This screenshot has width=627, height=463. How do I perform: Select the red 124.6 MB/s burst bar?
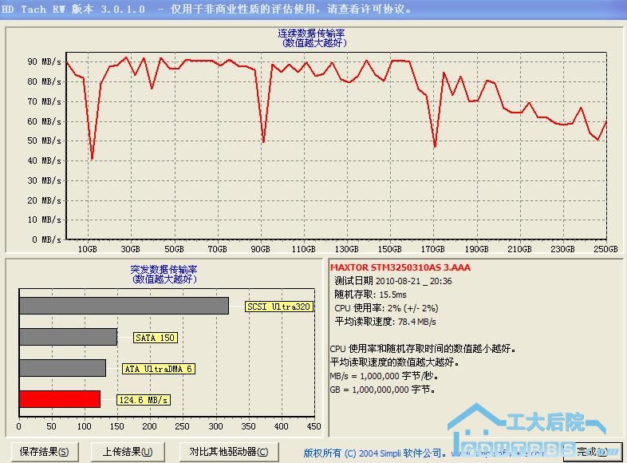tap(60, 399)
